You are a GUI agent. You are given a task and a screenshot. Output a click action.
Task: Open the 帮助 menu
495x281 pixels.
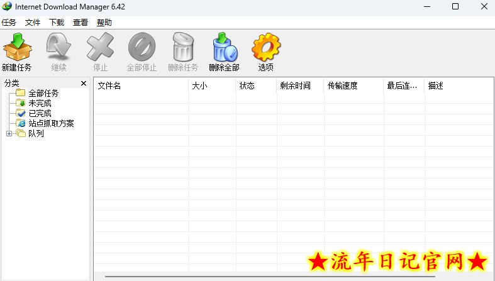coord(104,23)
